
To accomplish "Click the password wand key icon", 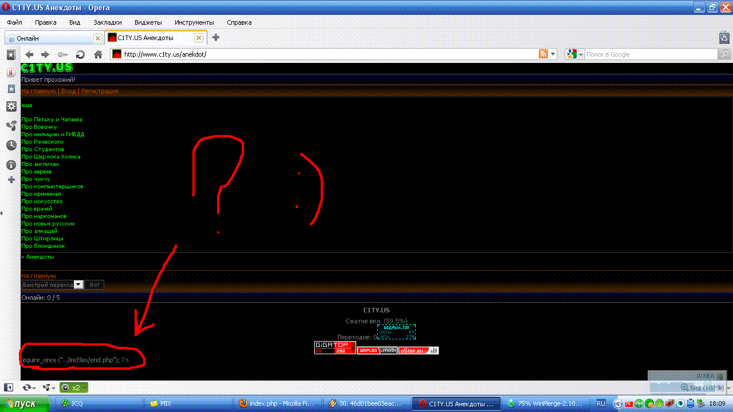I will 62,54.
